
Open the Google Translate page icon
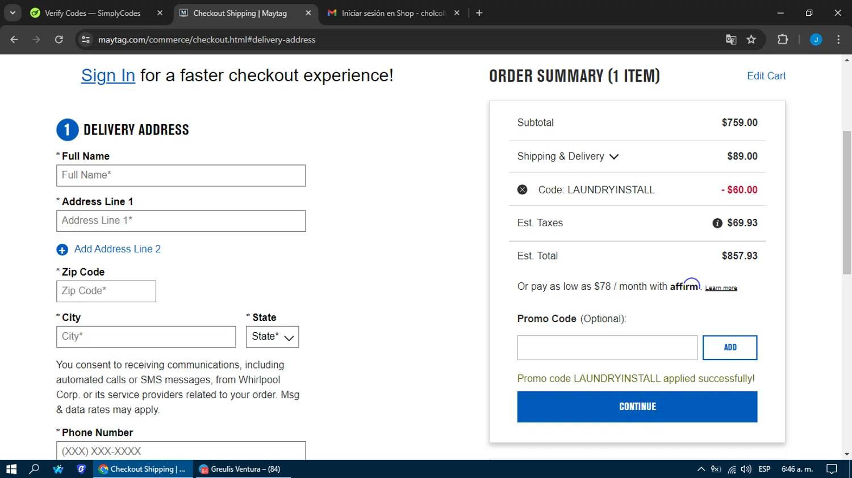tap(731, 40)
